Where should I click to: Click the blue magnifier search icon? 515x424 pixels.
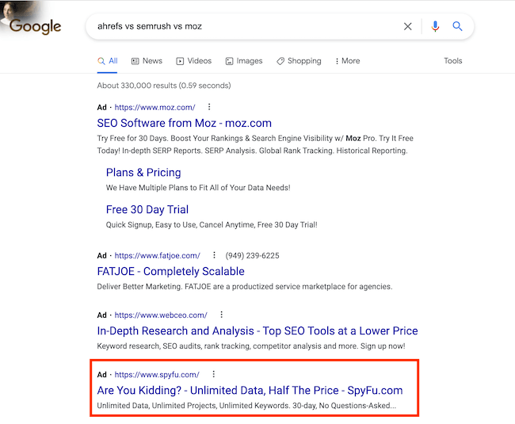[457, 26]
